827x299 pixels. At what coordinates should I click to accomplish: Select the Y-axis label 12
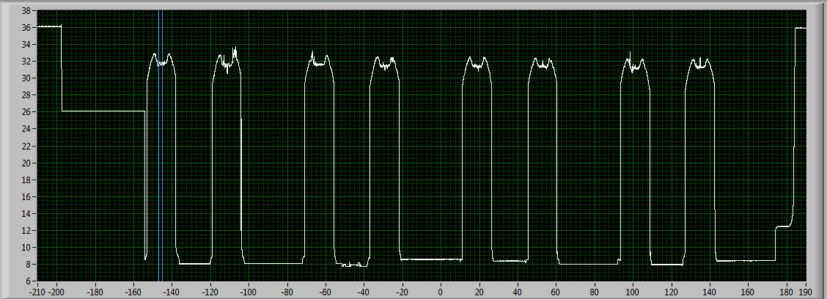coord(27,230)
